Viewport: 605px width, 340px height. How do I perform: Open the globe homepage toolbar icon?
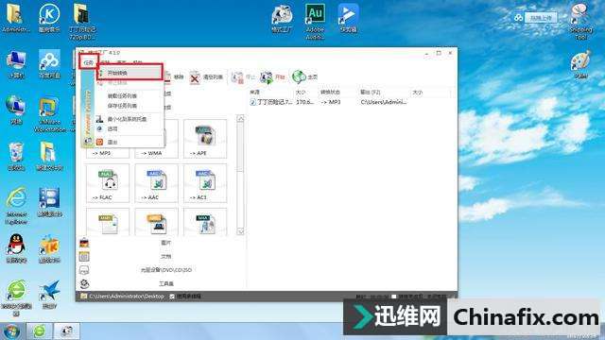click(x=299, y=77)
